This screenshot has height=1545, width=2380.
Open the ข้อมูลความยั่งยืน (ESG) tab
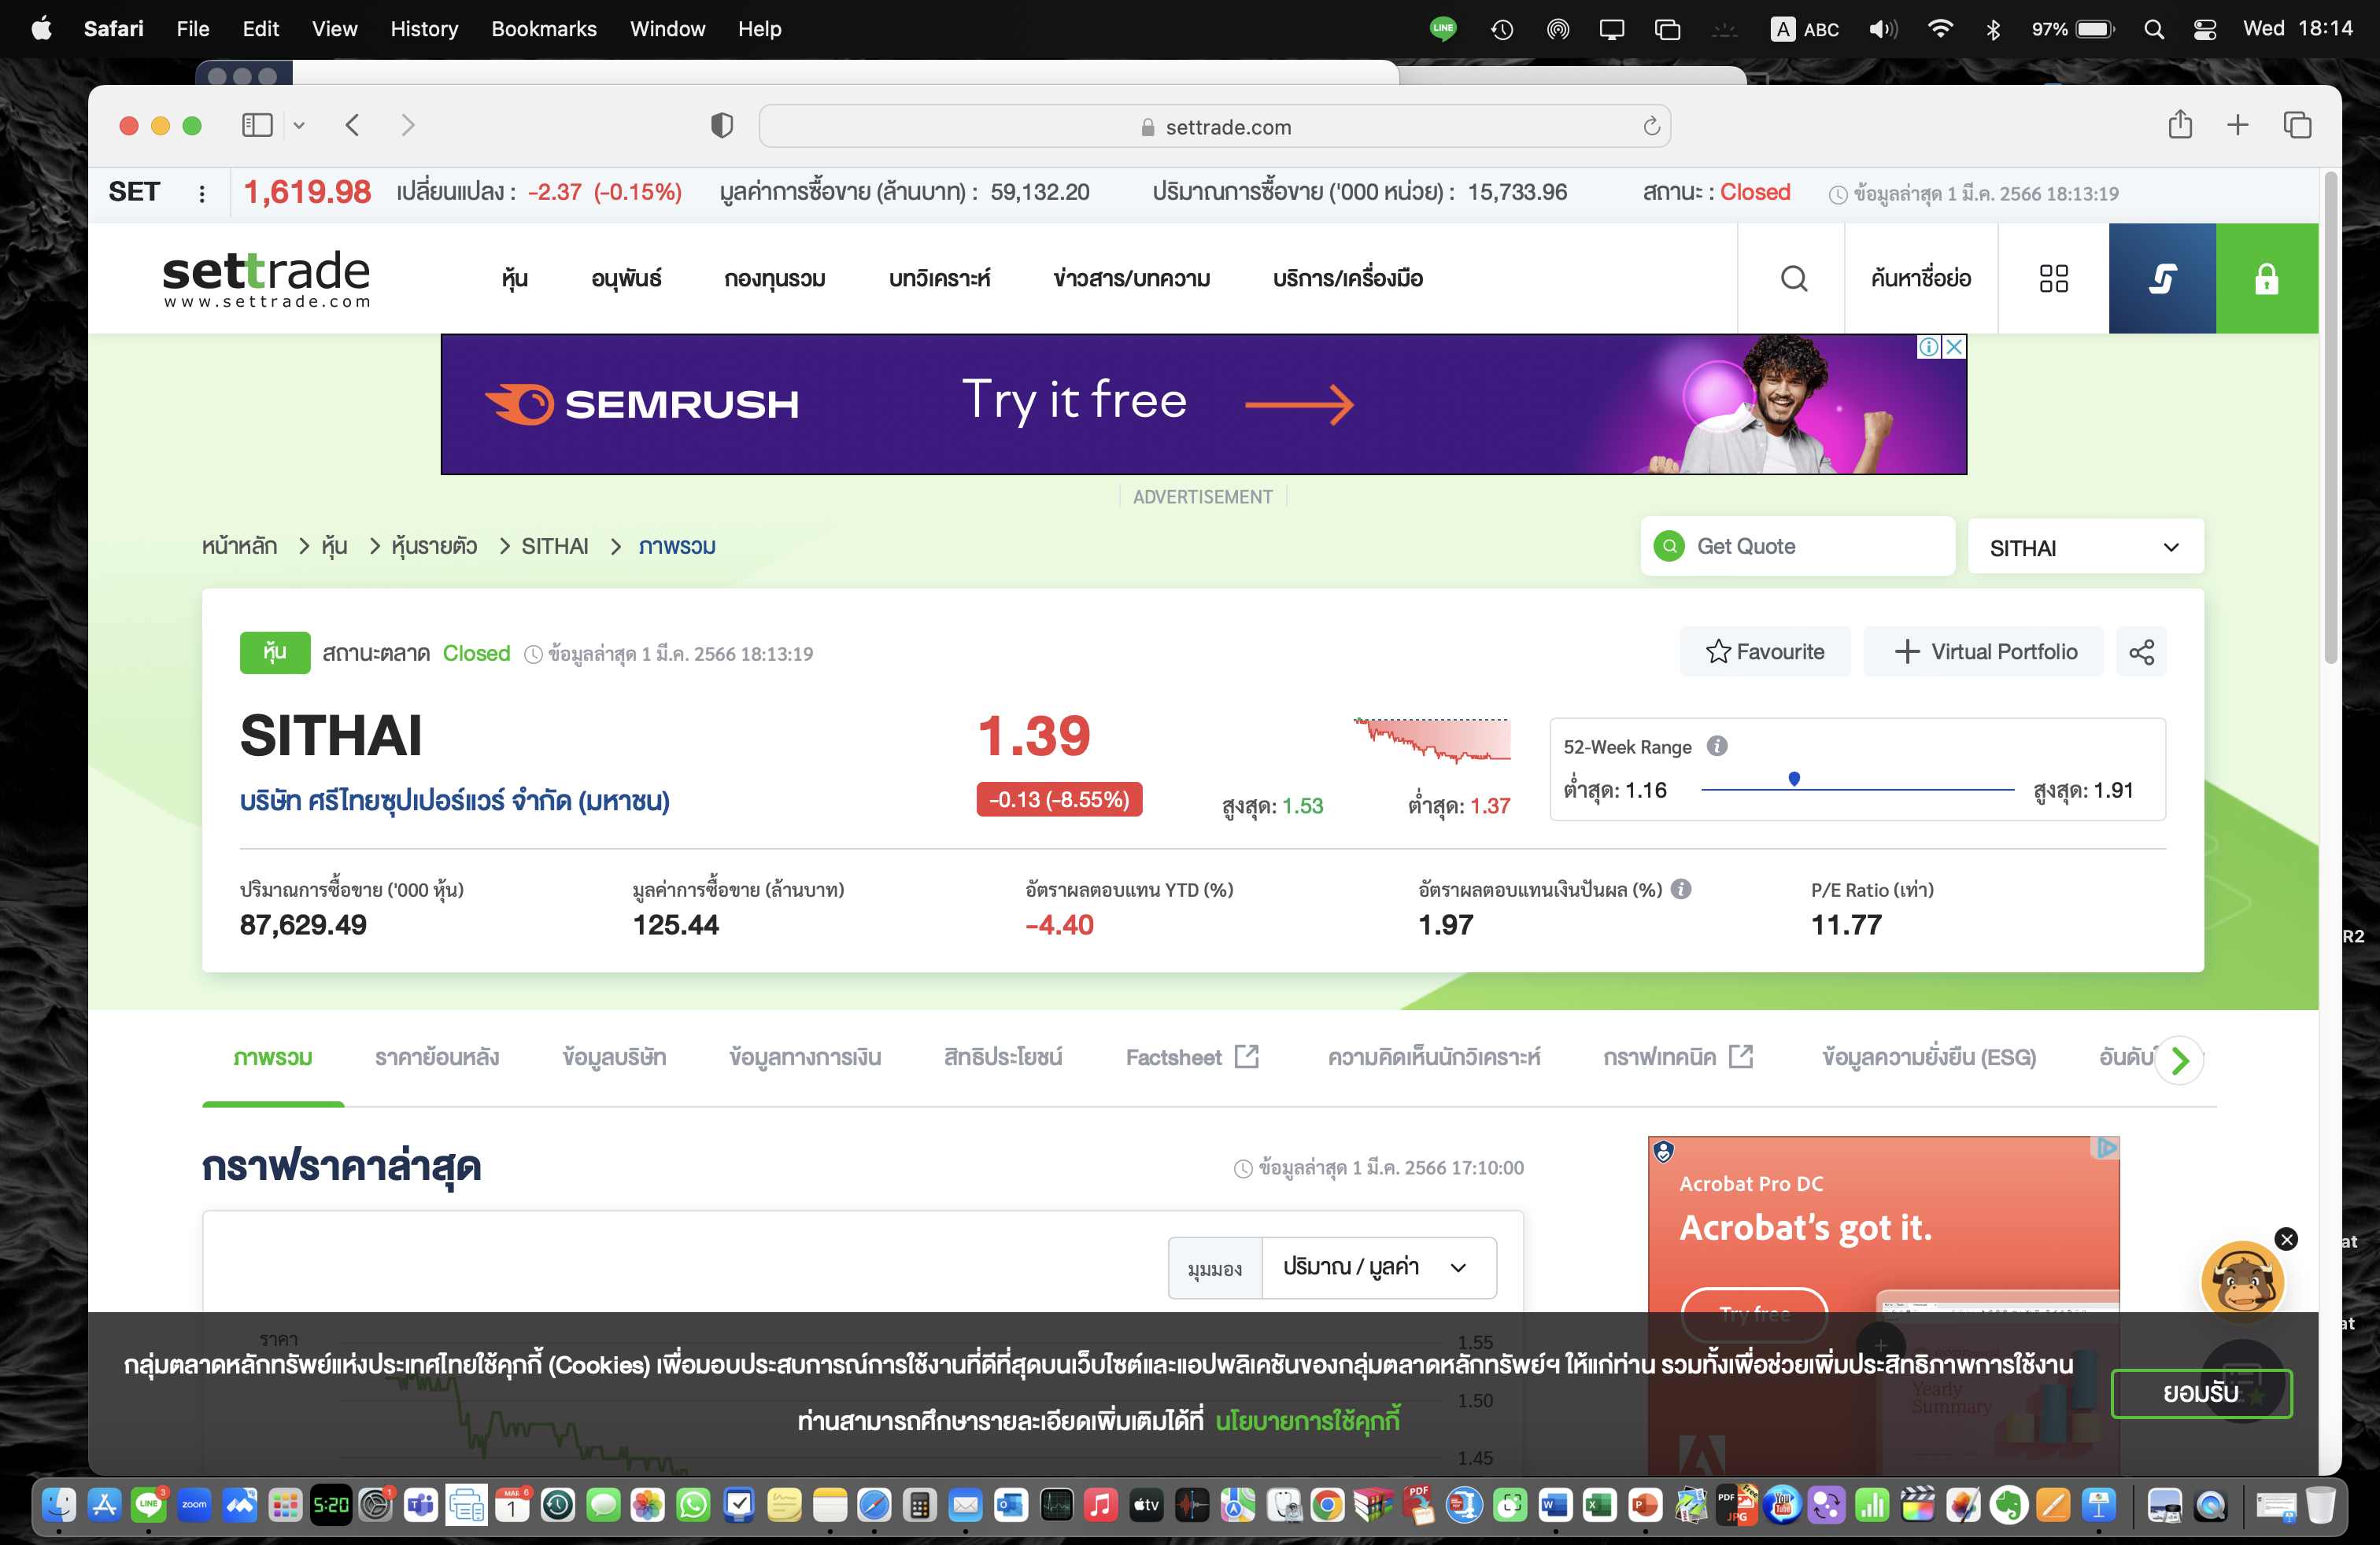point(1928,1057)
